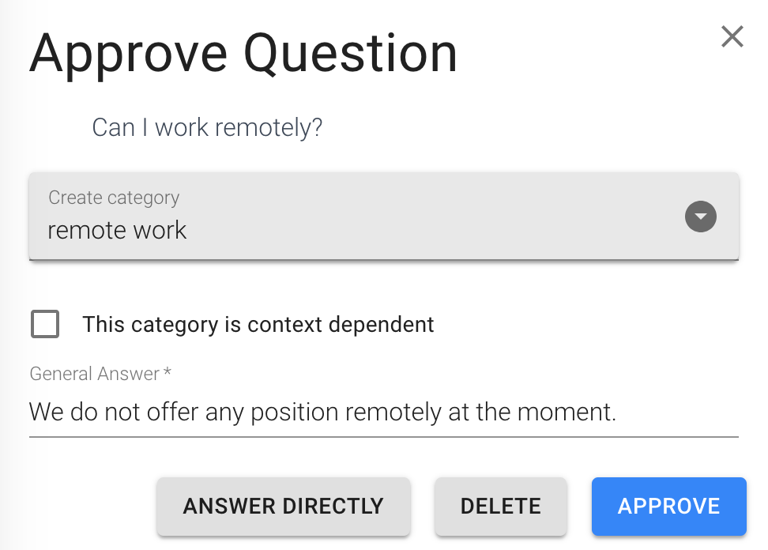
Task: Click the General Answer text field
Action: [x=383, y=412]
